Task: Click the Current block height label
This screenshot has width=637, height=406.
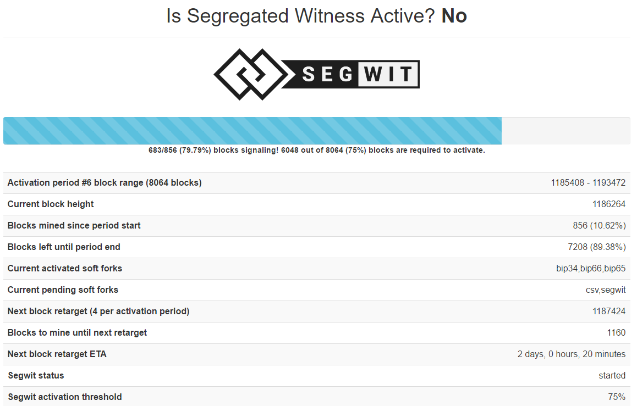Action: coord(51,204)
